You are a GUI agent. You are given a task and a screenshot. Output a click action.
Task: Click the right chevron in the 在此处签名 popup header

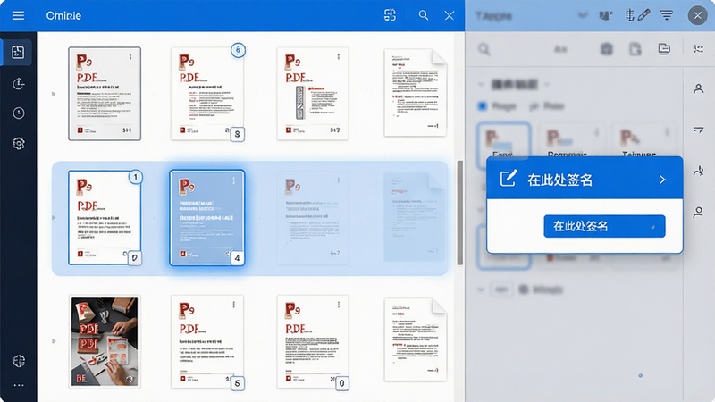(x=662, y=180)
